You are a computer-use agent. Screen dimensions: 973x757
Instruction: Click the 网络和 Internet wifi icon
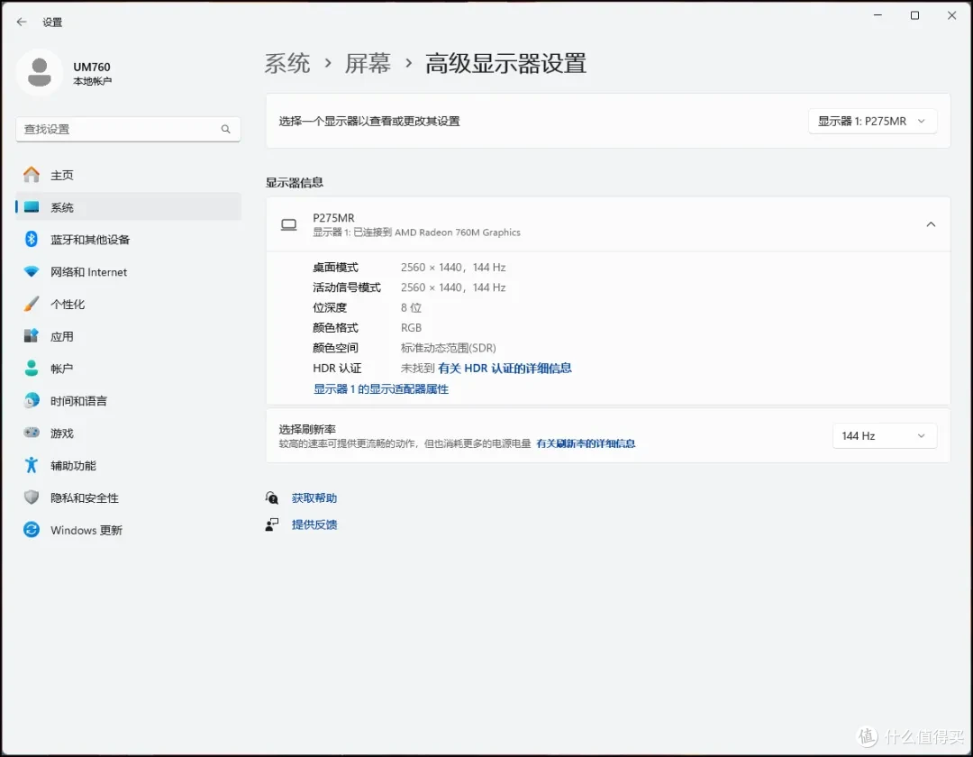point(32,272)
